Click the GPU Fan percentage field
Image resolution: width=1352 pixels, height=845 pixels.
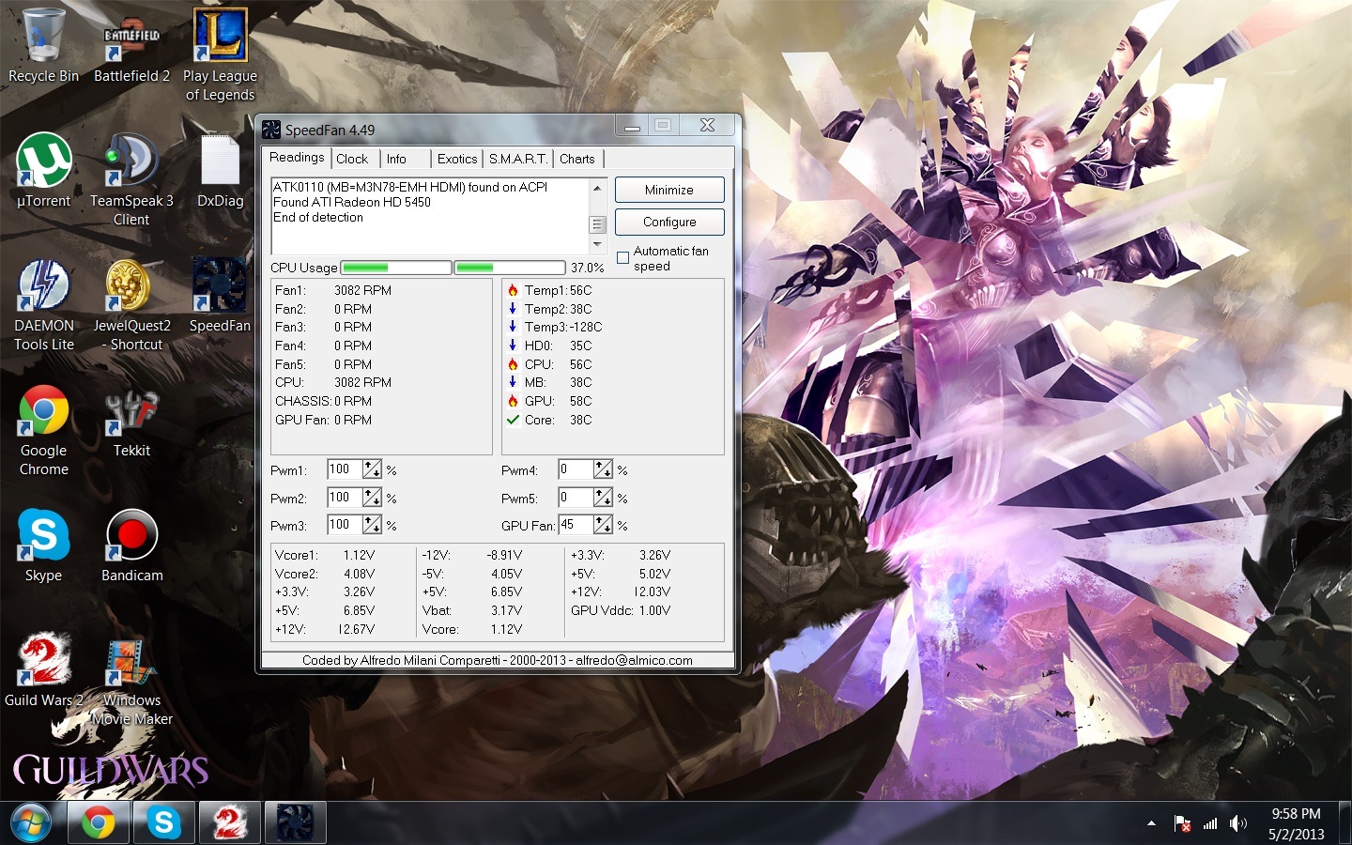click(576, 525)
